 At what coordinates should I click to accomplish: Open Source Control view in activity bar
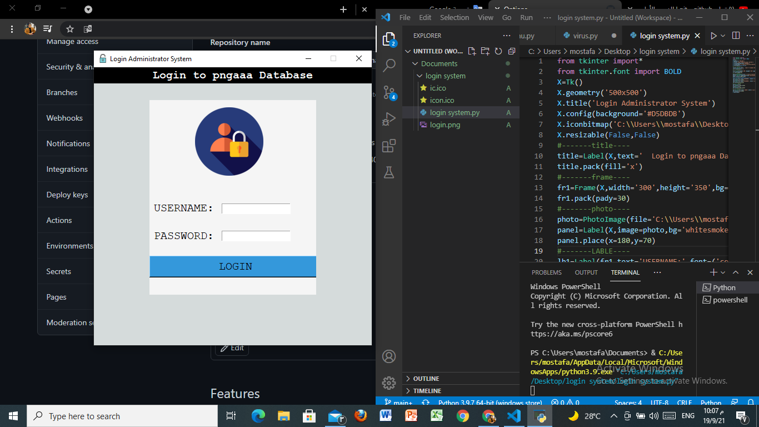point(389,92)
